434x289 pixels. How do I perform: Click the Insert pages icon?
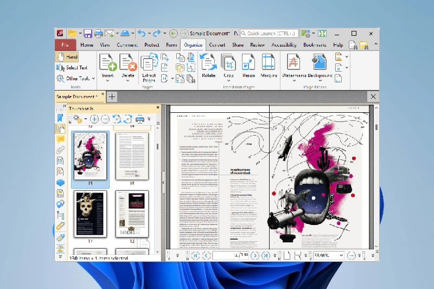(107, 62)
